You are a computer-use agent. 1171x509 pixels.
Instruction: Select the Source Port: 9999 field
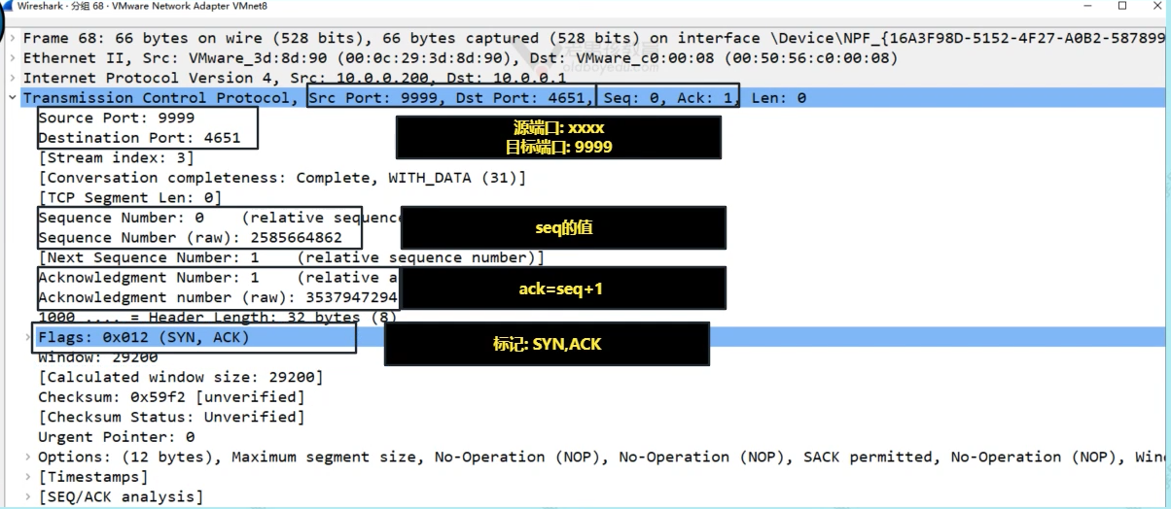[x=116, y=118]
